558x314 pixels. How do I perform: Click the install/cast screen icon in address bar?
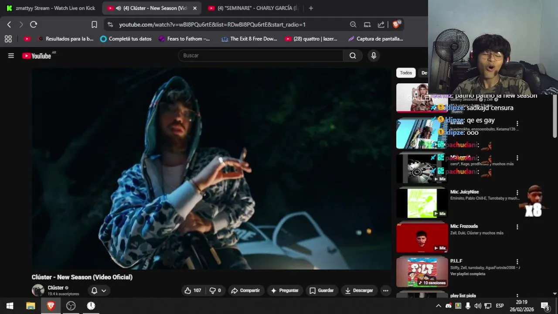(367, 25)
